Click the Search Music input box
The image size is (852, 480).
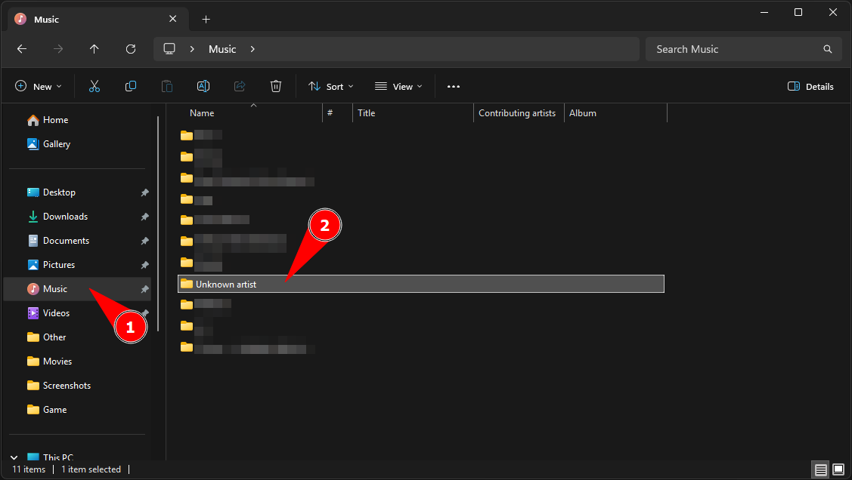[733, 49]
